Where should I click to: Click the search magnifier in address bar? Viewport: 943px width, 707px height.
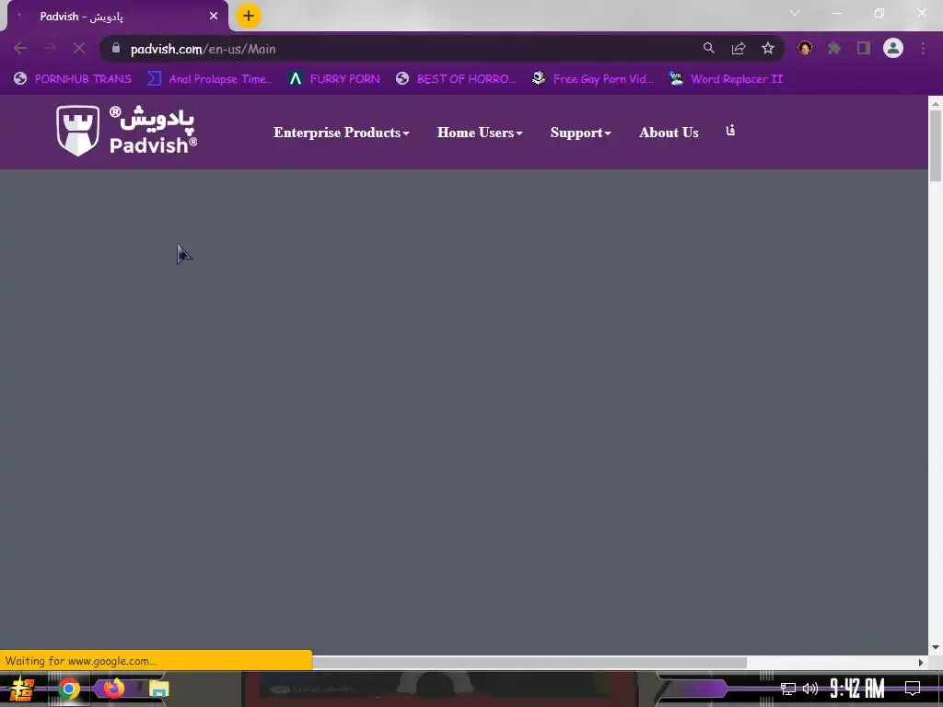708,48
